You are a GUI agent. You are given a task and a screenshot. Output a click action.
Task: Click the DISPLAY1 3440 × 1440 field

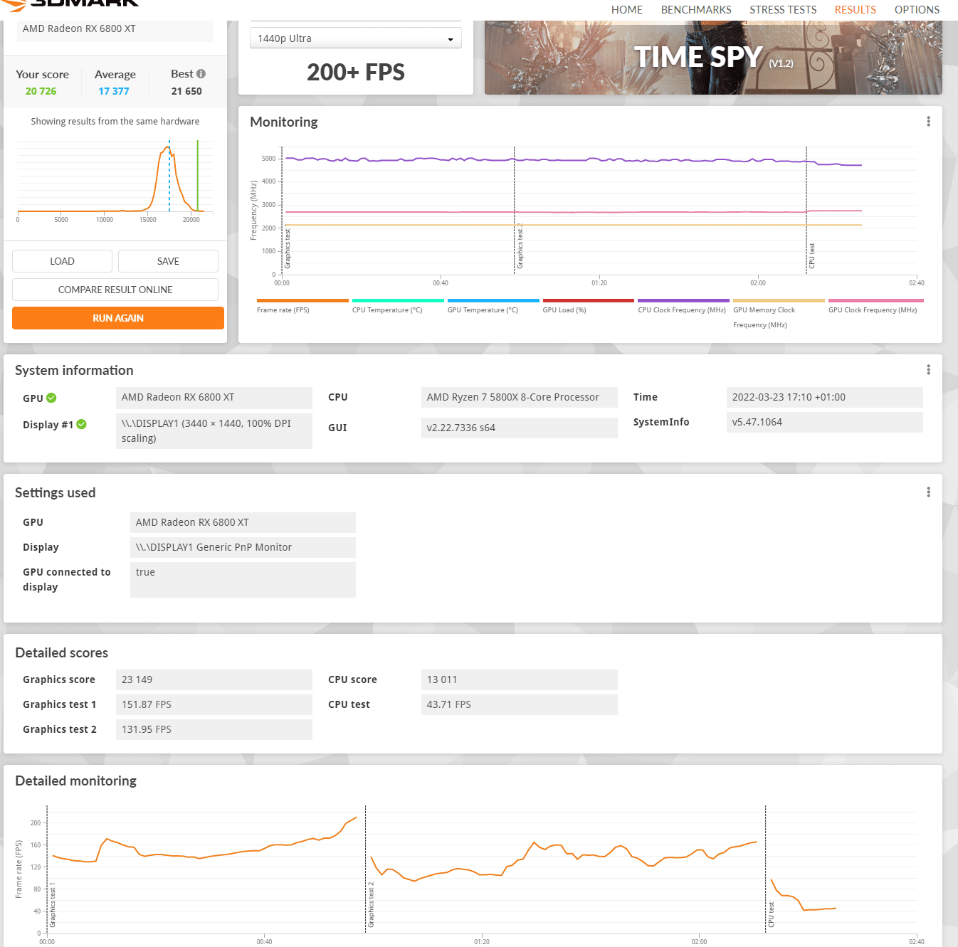[x=214, y=431]
